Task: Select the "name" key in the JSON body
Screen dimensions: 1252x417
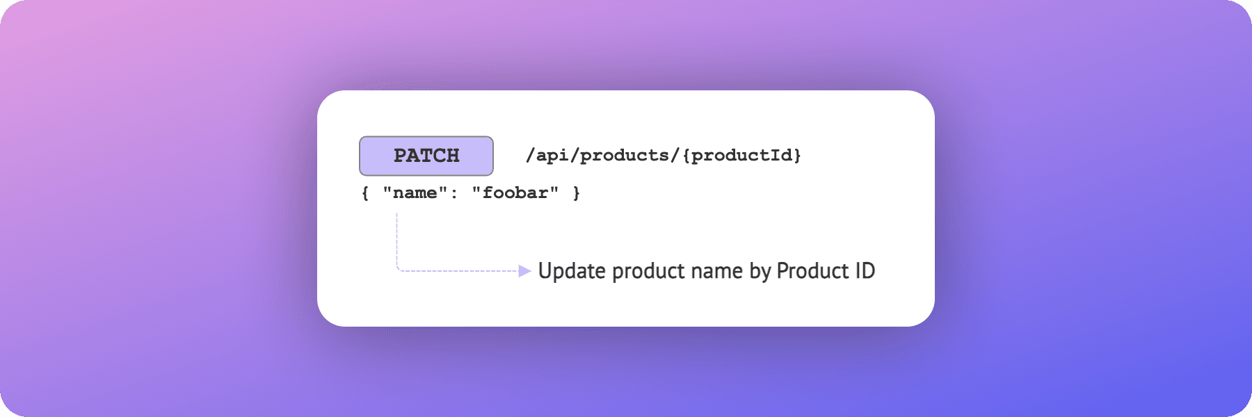Action: 415,193
